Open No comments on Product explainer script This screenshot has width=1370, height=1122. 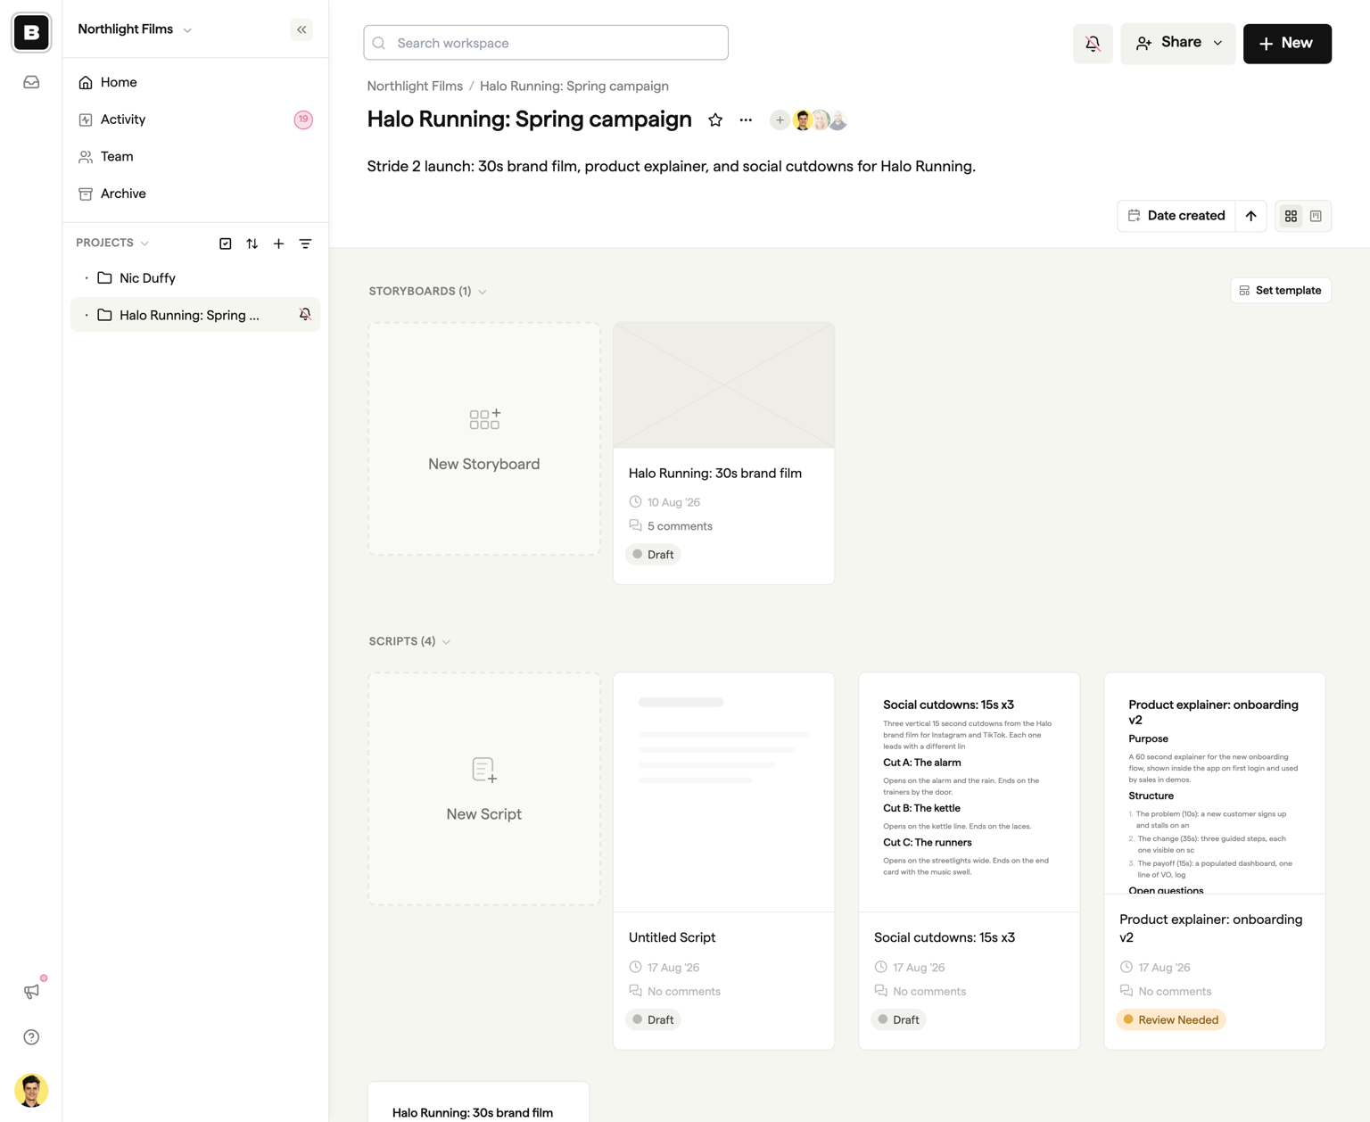point(1166,991)
